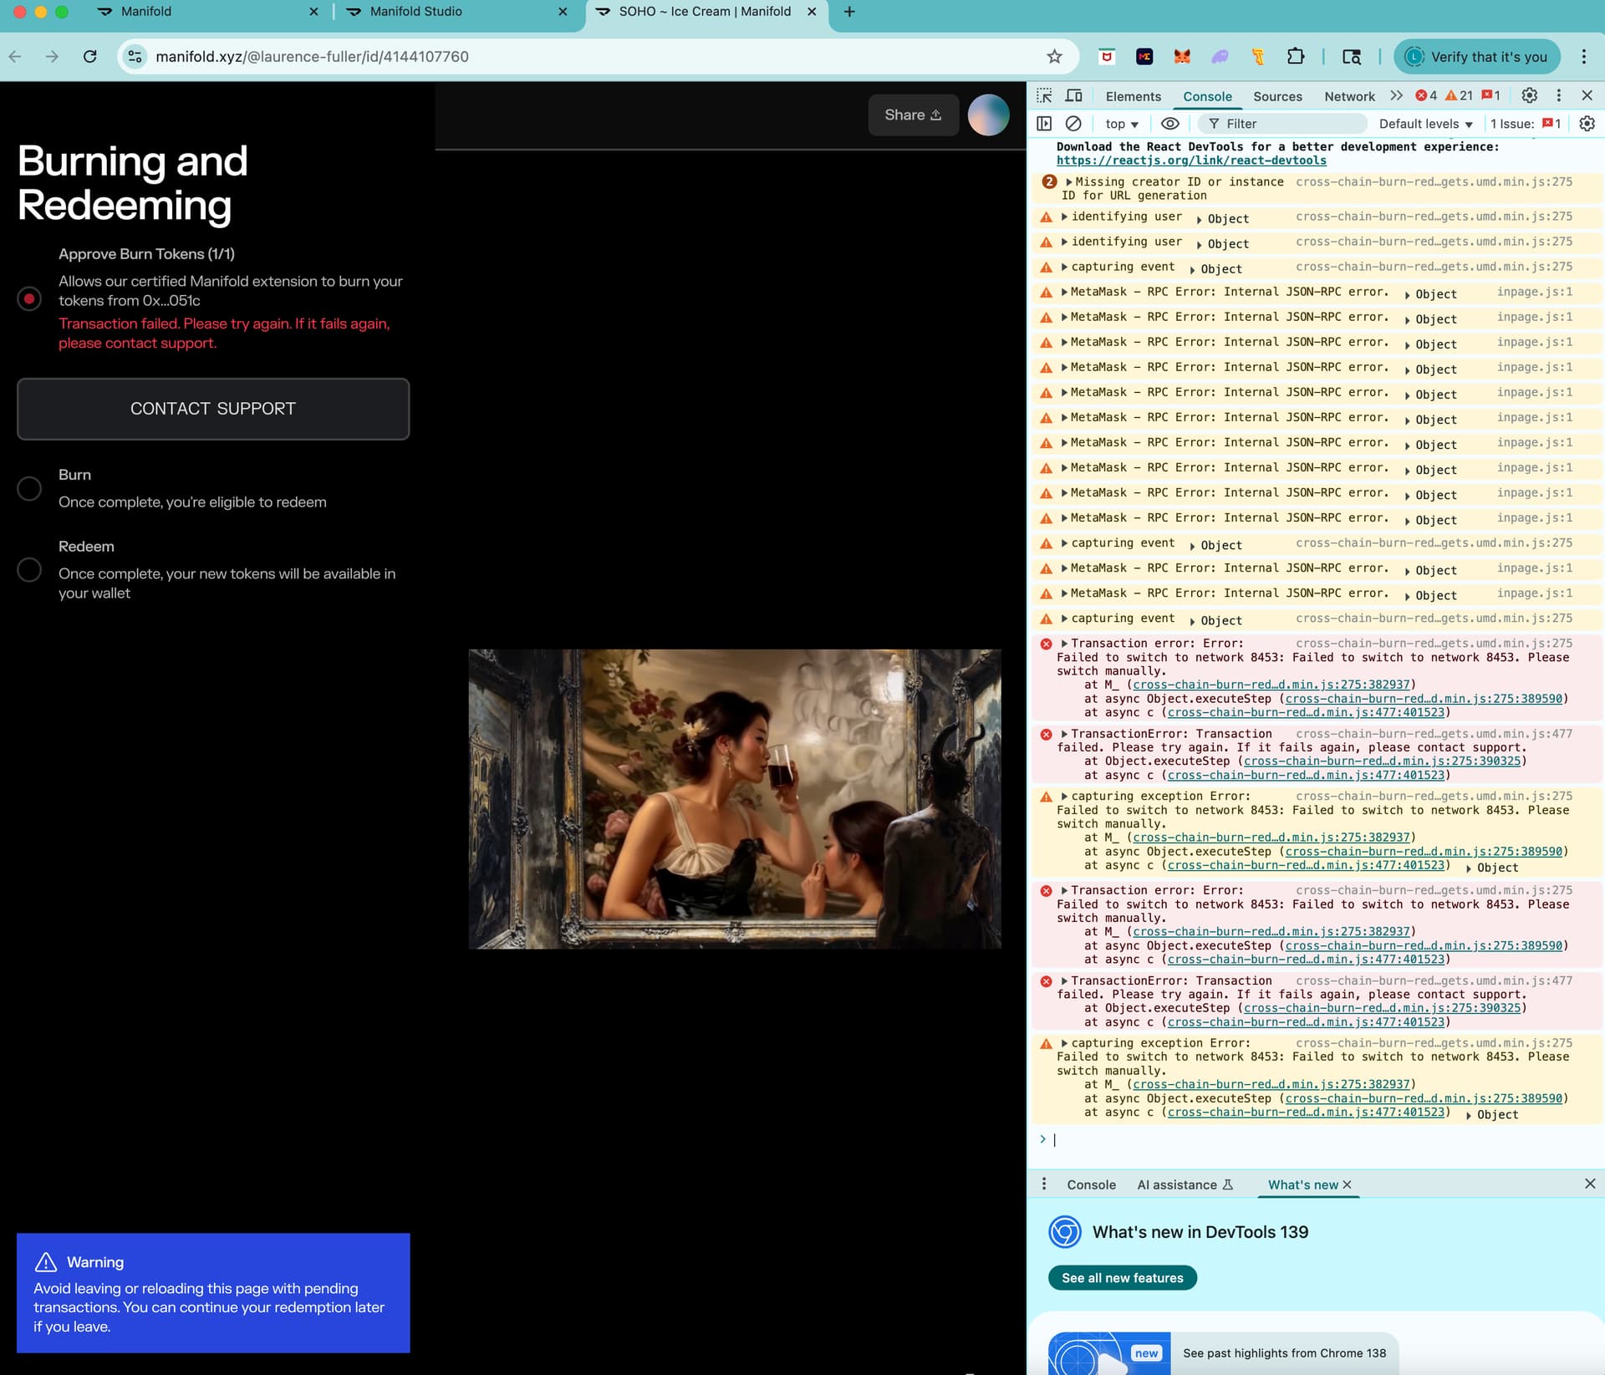Expand the first identifying user Object

click(x=1200, y=219)
